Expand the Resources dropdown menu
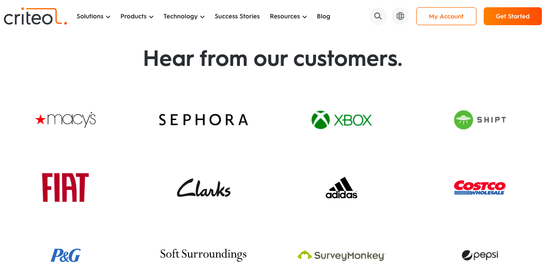Image resolution: width=553 pixels, height=280 pixels. point(288,16)
